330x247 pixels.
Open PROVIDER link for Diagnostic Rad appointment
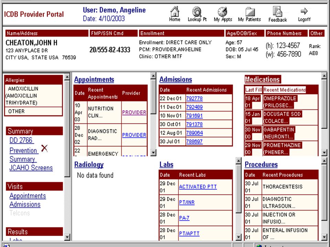[x=134, y=135]
